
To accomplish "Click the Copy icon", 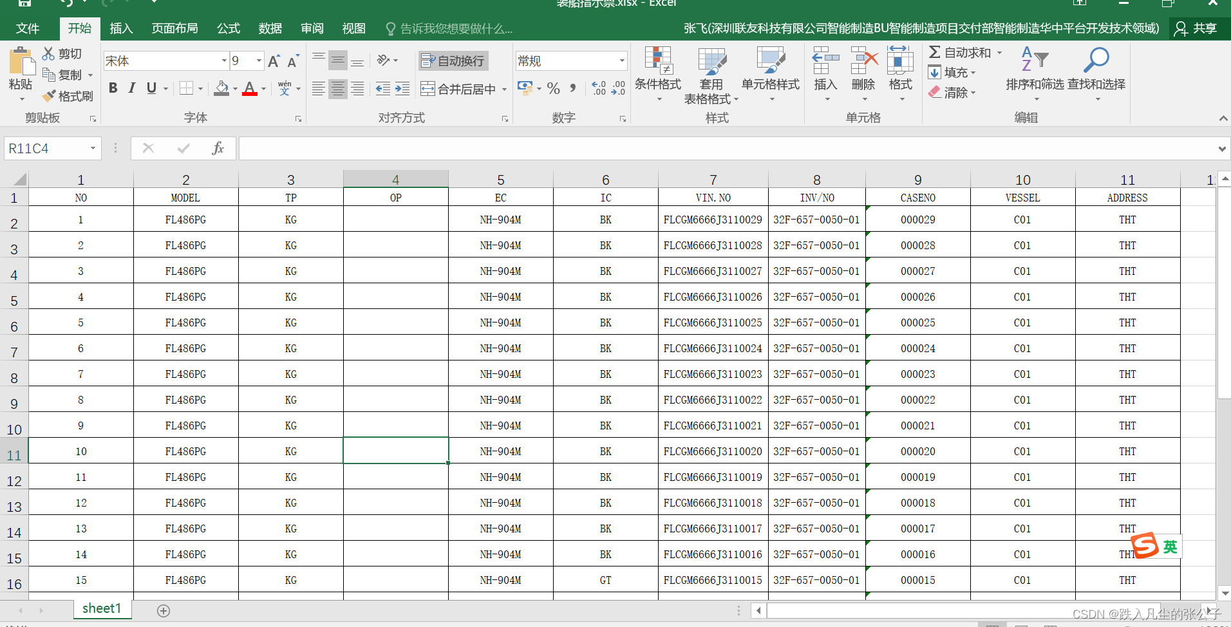I will point(48,75).
